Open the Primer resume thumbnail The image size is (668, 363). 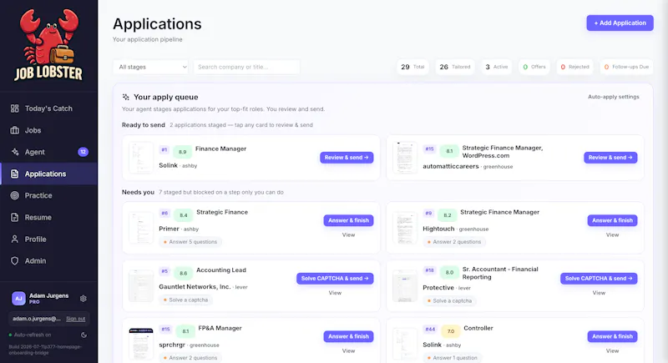[141, 228]
